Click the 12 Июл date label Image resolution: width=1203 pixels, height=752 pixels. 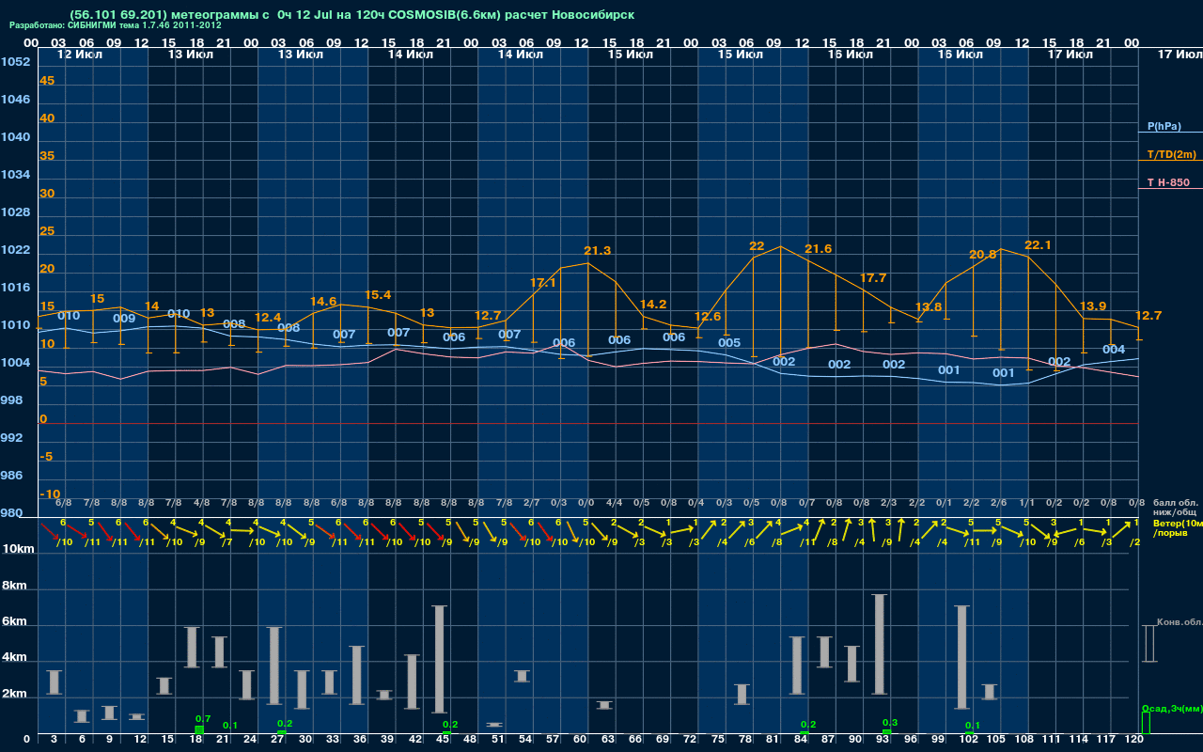coord(80,55)
